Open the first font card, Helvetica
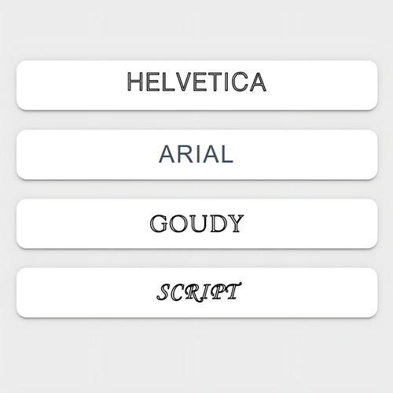Screen dimensions: 393x393 tap(196, 85)
